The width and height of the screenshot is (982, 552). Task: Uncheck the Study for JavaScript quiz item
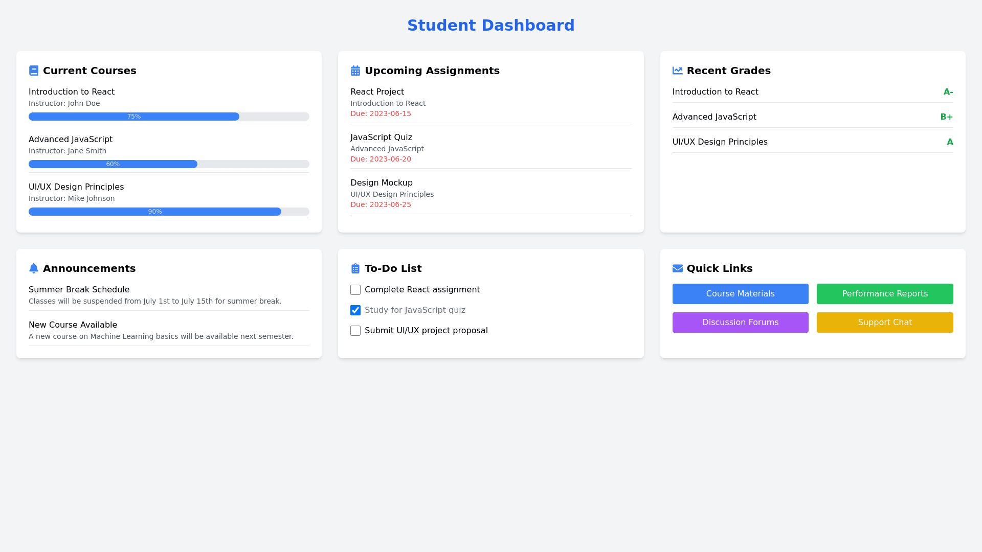(355, 310)
